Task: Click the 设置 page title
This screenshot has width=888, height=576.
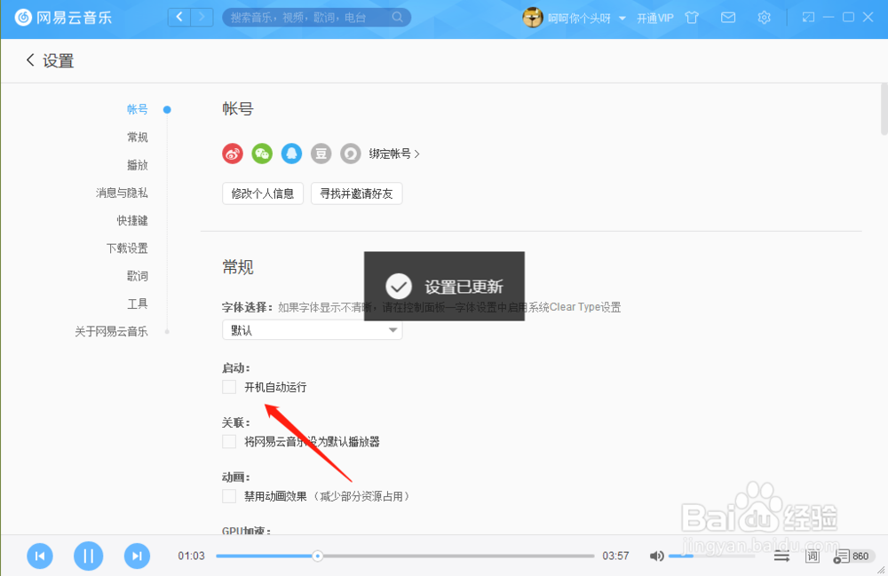Action: 59,60
